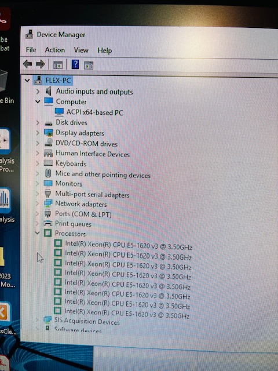Expand Audio inputs and outputs
278x371 pixels.
point(38,92)
